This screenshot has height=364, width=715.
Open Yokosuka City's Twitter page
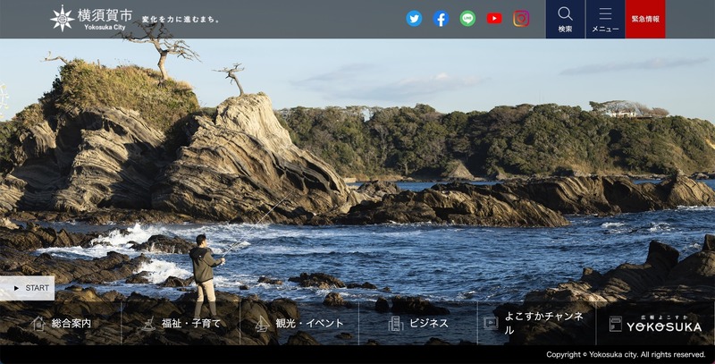click(x=414, y=19)
